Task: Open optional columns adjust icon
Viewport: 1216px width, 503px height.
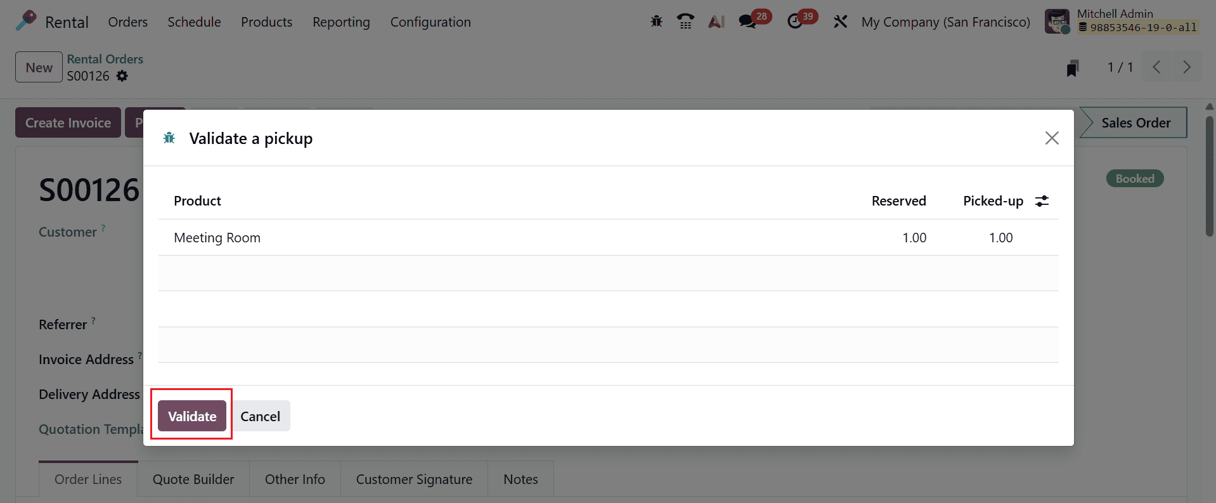Action: pos(1042,201)
